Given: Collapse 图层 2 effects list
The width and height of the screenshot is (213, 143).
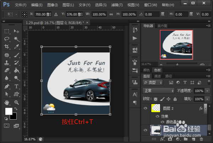Looking at the screenshot, I should tap(206, 108).
